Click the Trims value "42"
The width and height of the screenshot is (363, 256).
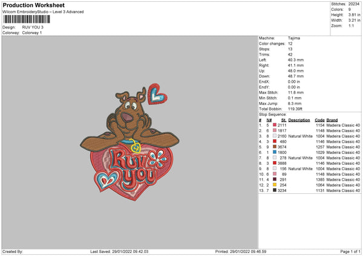point(290,54)
